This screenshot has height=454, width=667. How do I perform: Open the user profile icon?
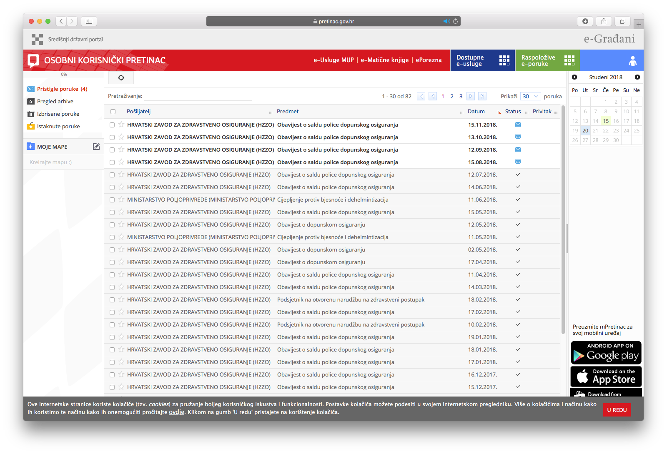(x=632, y=61)
